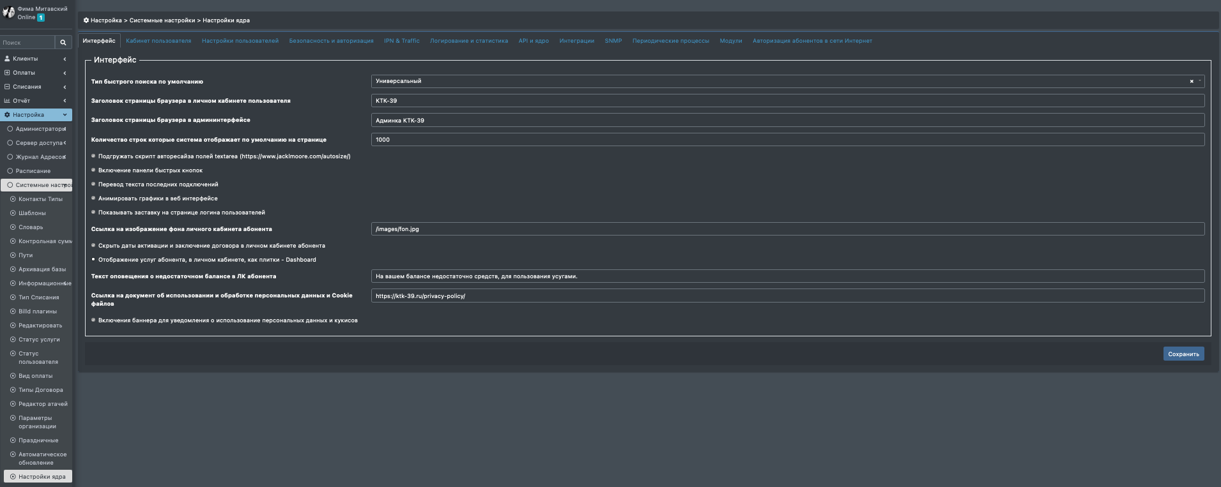Toggle Анимировать графики в веб интерфейсе

tap(93, 199)
